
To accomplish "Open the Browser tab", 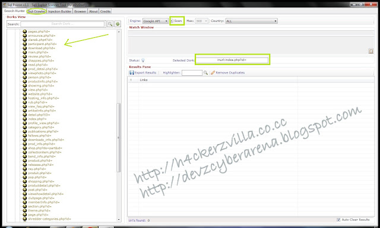I will point(80,11).
